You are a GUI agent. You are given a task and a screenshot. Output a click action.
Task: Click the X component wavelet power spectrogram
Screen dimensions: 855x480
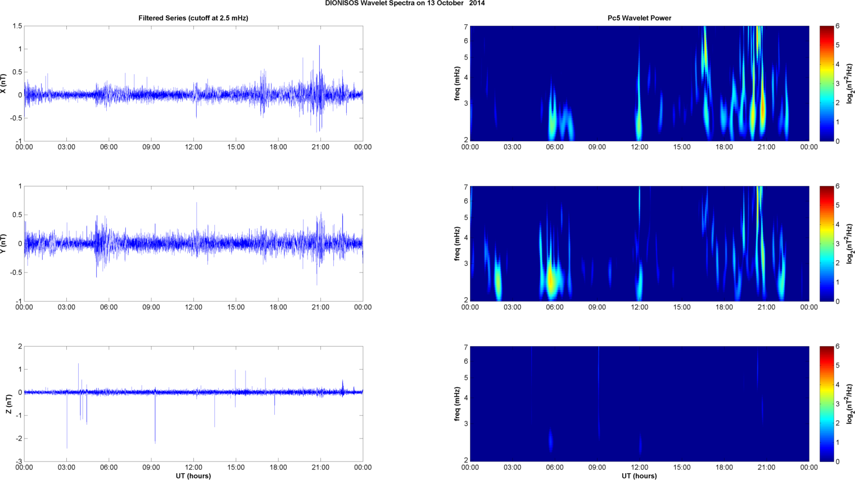click(x=639, y=83)
